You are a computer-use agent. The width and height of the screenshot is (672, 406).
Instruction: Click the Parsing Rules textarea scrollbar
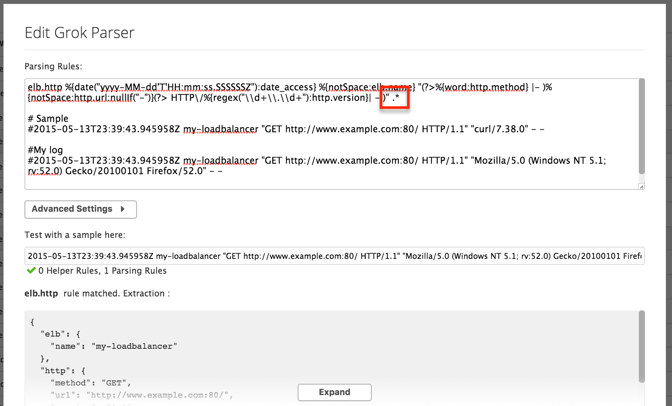[x=641, y=127]
